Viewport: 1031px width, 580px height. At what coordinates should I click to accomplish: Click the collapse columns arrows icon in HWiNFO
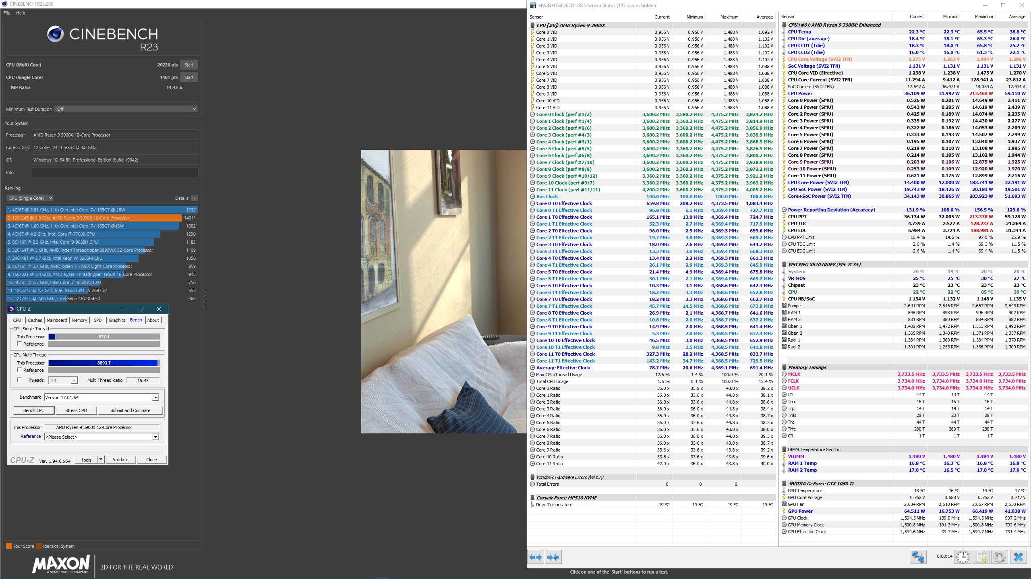coord(553,557)
